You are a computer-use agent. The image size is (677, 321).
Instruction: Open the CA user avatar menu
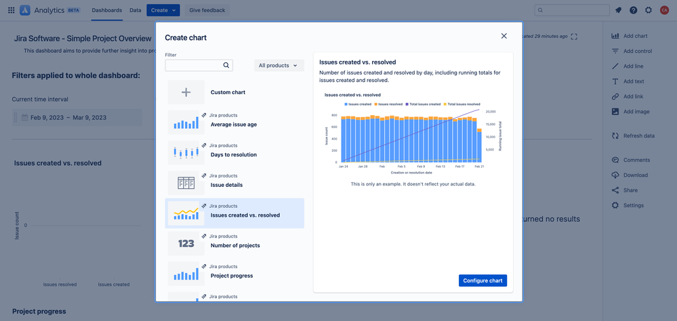664,10
